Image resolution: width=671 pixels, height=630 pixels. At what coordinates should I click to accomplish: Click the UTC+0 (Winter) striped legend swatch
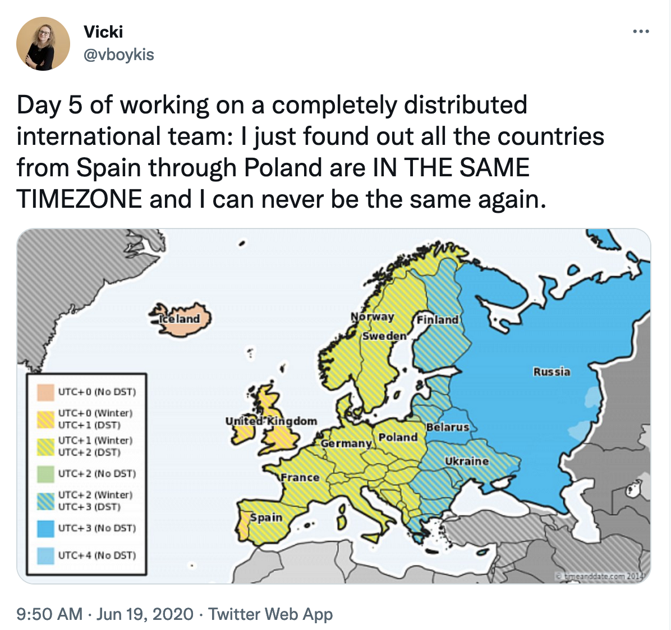click(x=45, y=419)
